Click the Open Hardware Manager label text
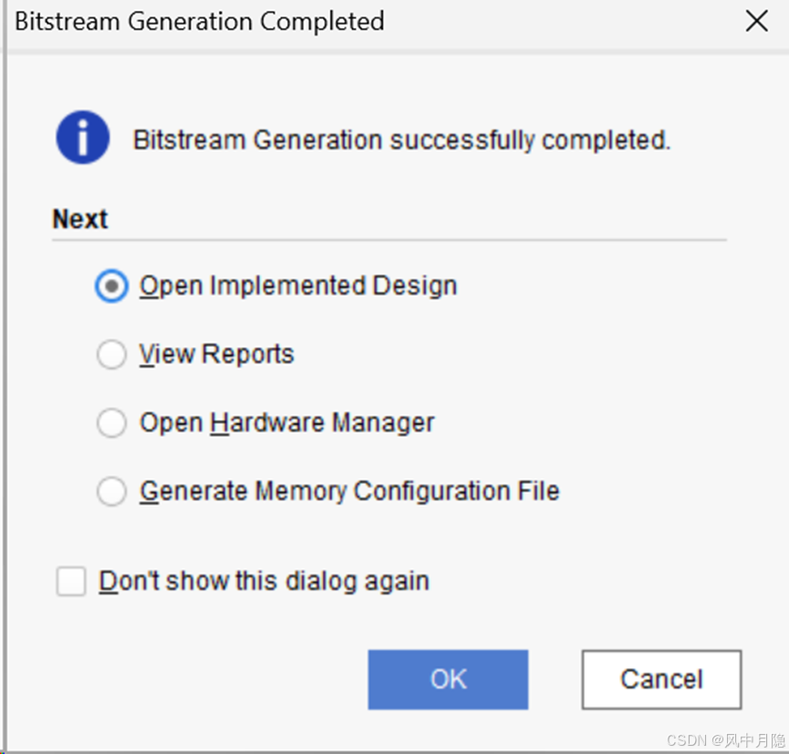The height and width of the screenshot is (754, 789). 286,423
